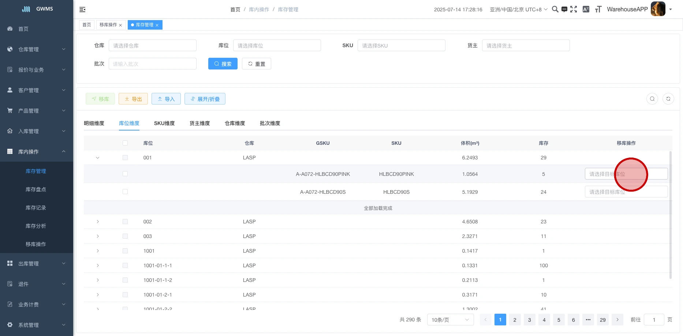
Task: Open the header search magnifier icon
Action: (x=555, y=10)
